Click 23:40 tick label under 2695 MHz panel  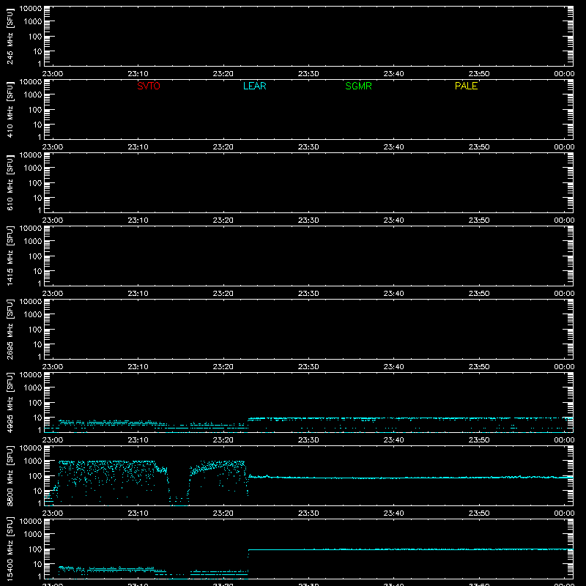point(393,367)
